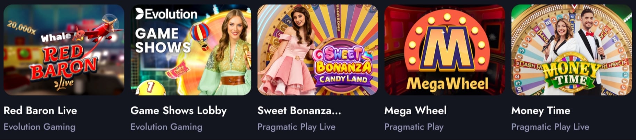Screen dimensions: 636x140
Task: Open the Mega Wheel game thumbnail
Action: [445, 50]
